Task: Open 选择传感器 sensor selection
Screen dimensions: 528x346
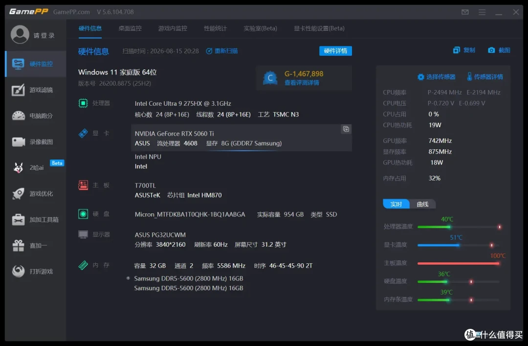Action: [437, 77]
